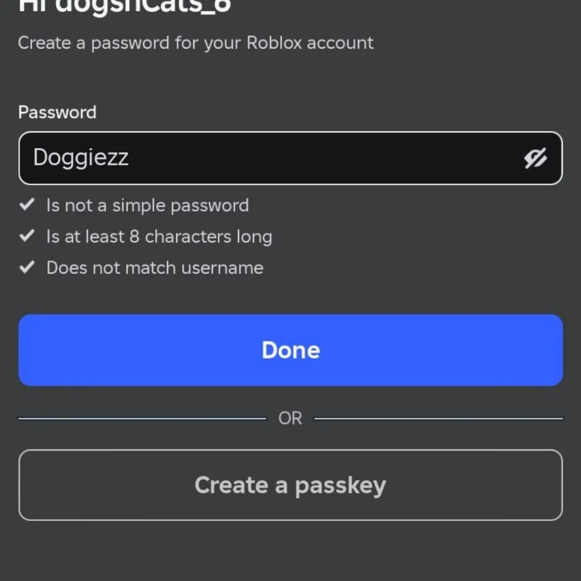Click the checkmark beside 'Is at least 8 characters long'
581x581 pixels.
pos(27,236)
